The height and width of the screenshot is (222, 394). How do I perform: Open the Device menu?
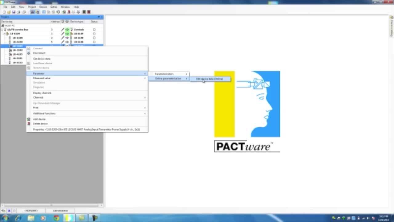tap(43, 7)
